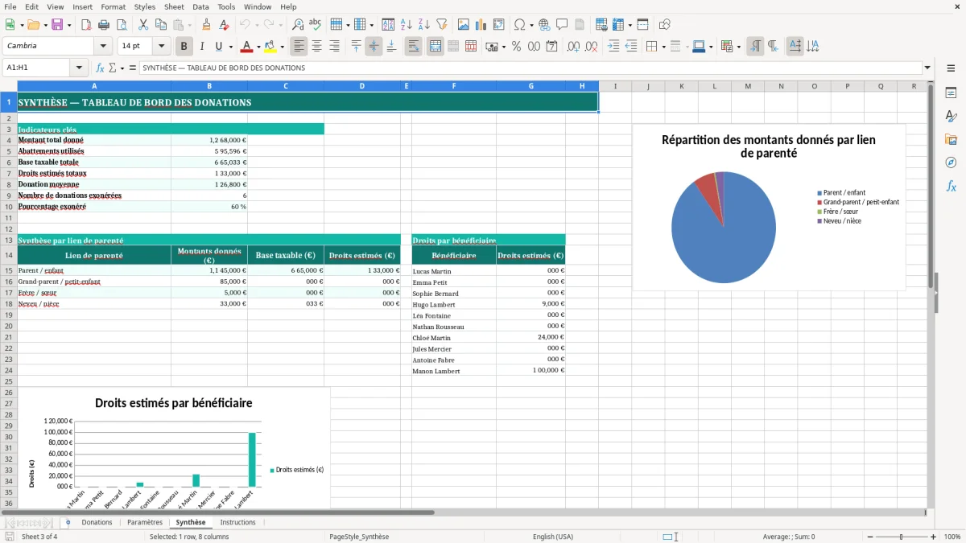The image size is (966, 543).
Task: Open the sidebar Styles icon
Action: click(951, 116)
